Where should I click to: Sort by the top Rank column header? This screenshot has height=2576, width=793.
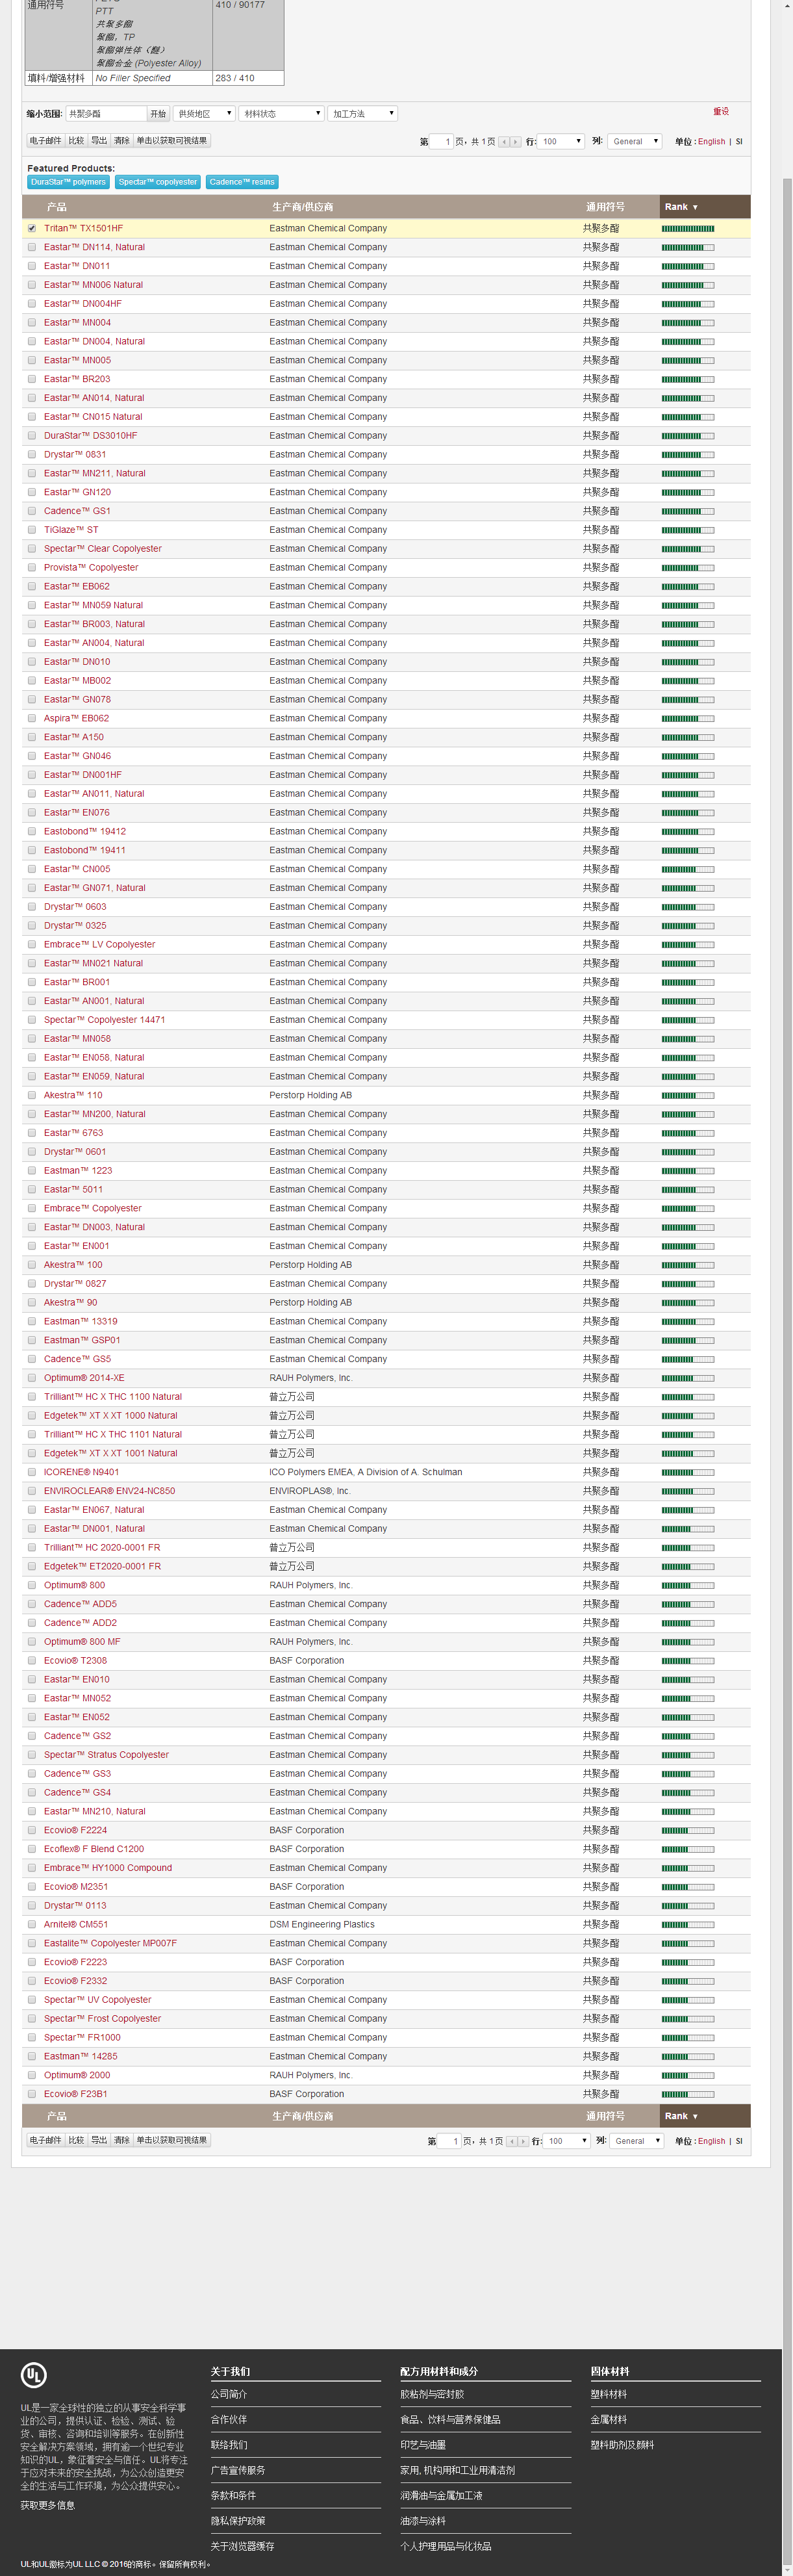[x=705, y=207]
